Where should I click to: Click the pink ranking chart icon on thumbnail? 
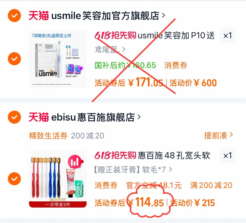[x=75, y=162]
